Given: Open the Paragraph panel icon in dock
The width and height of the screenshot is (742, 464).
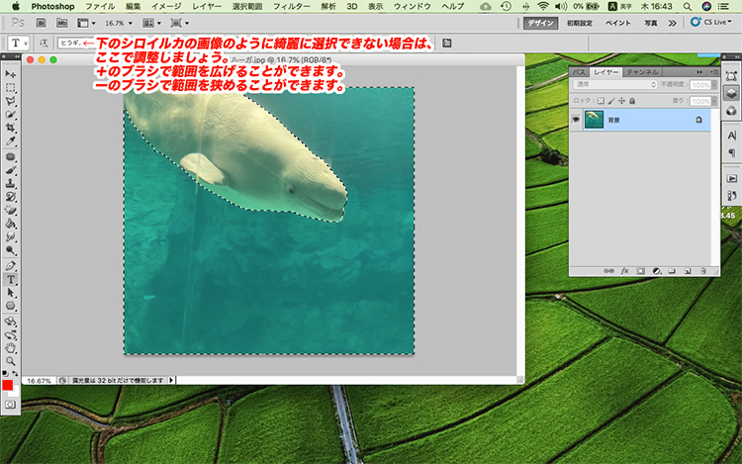Looking at the screenshot, I should pos(731,152).
